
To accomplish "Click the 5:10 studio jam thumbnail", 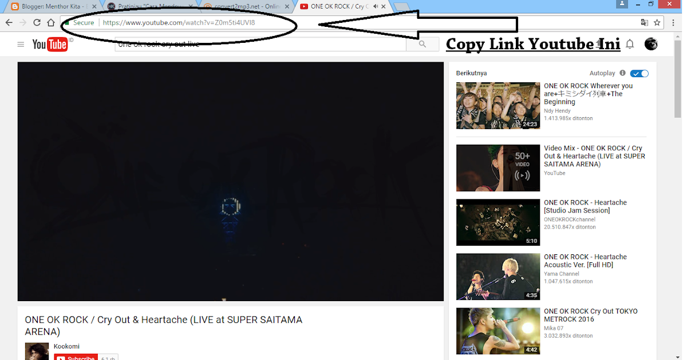I will coord(498,222).
